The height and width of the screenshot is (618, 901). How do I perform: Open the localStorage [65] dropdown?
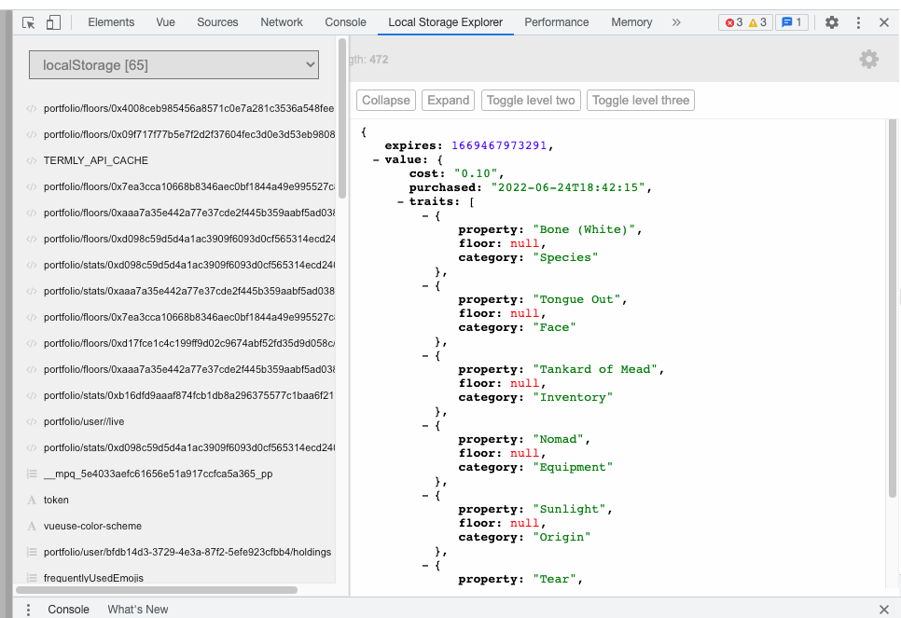(173, 65)
